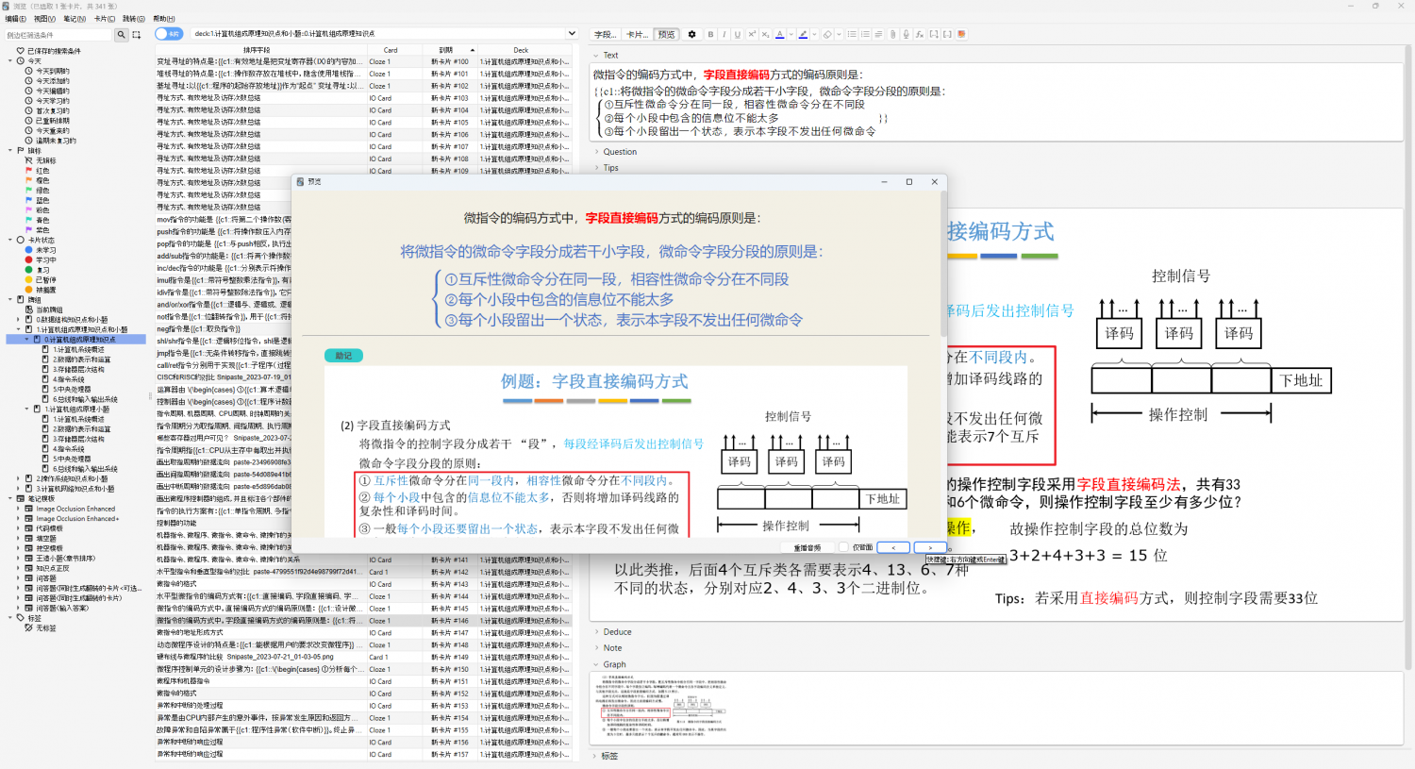The width and height of the screenshot is (1415, 769).
Task: Open the 帮助(H) menu
Action: point(164,19)
